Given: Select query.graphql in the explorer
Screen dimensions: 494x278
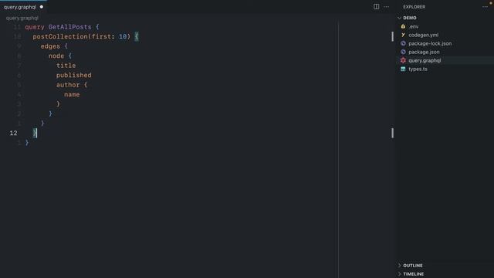Looking at the screenshot, I should 445,60.
